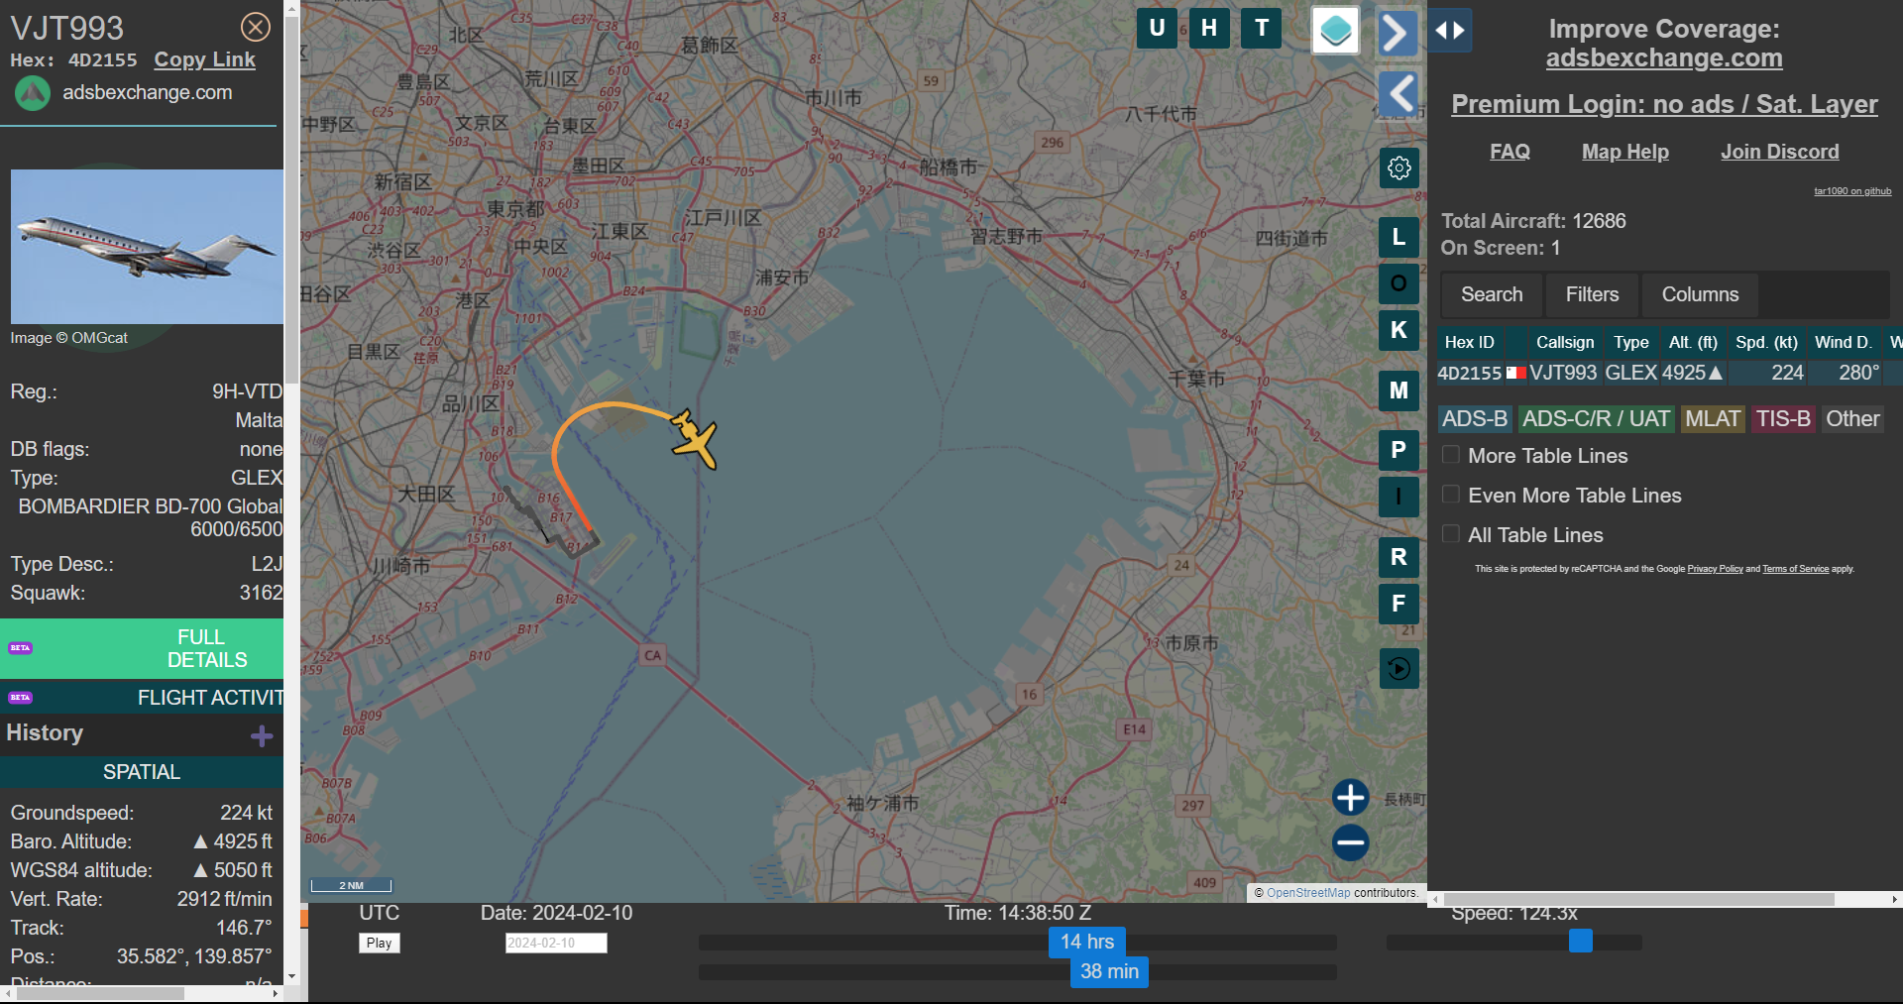
Task: Toggle the O map button
Action: (1399, 283)
